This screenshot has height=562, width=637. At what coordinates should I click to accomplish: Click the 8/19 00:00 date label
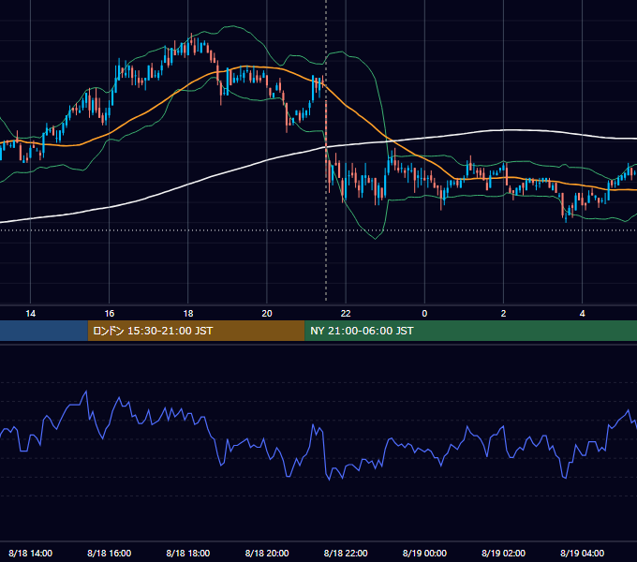point(424,554)
